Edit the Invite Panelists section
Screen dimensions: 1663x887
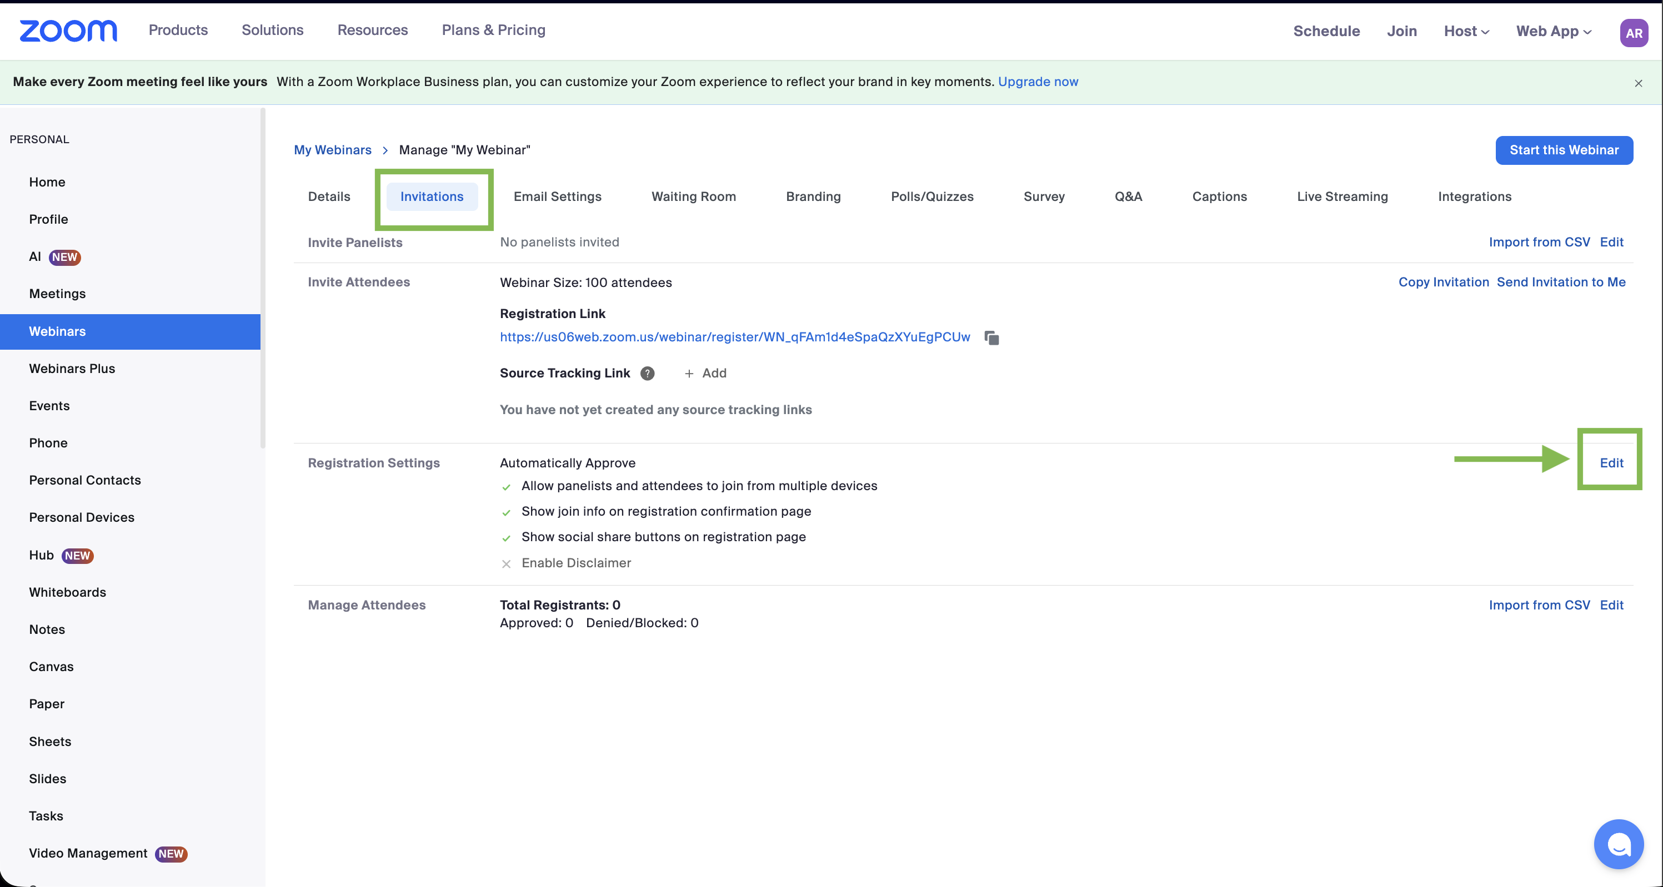[1611, 243]
